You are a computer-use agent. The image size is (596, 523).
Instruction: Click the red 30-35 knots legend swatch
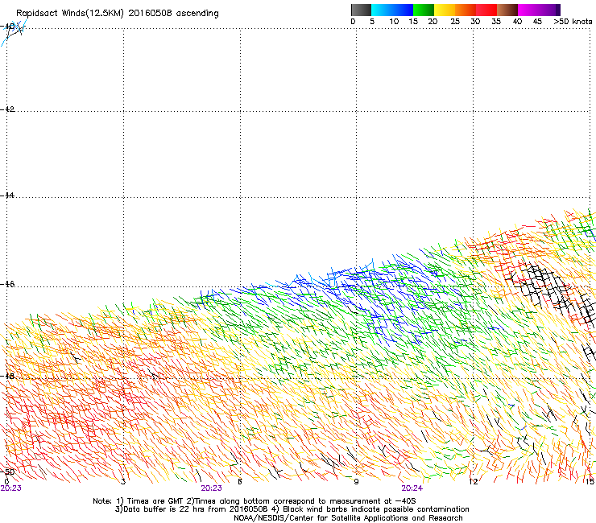click(486, 10)
